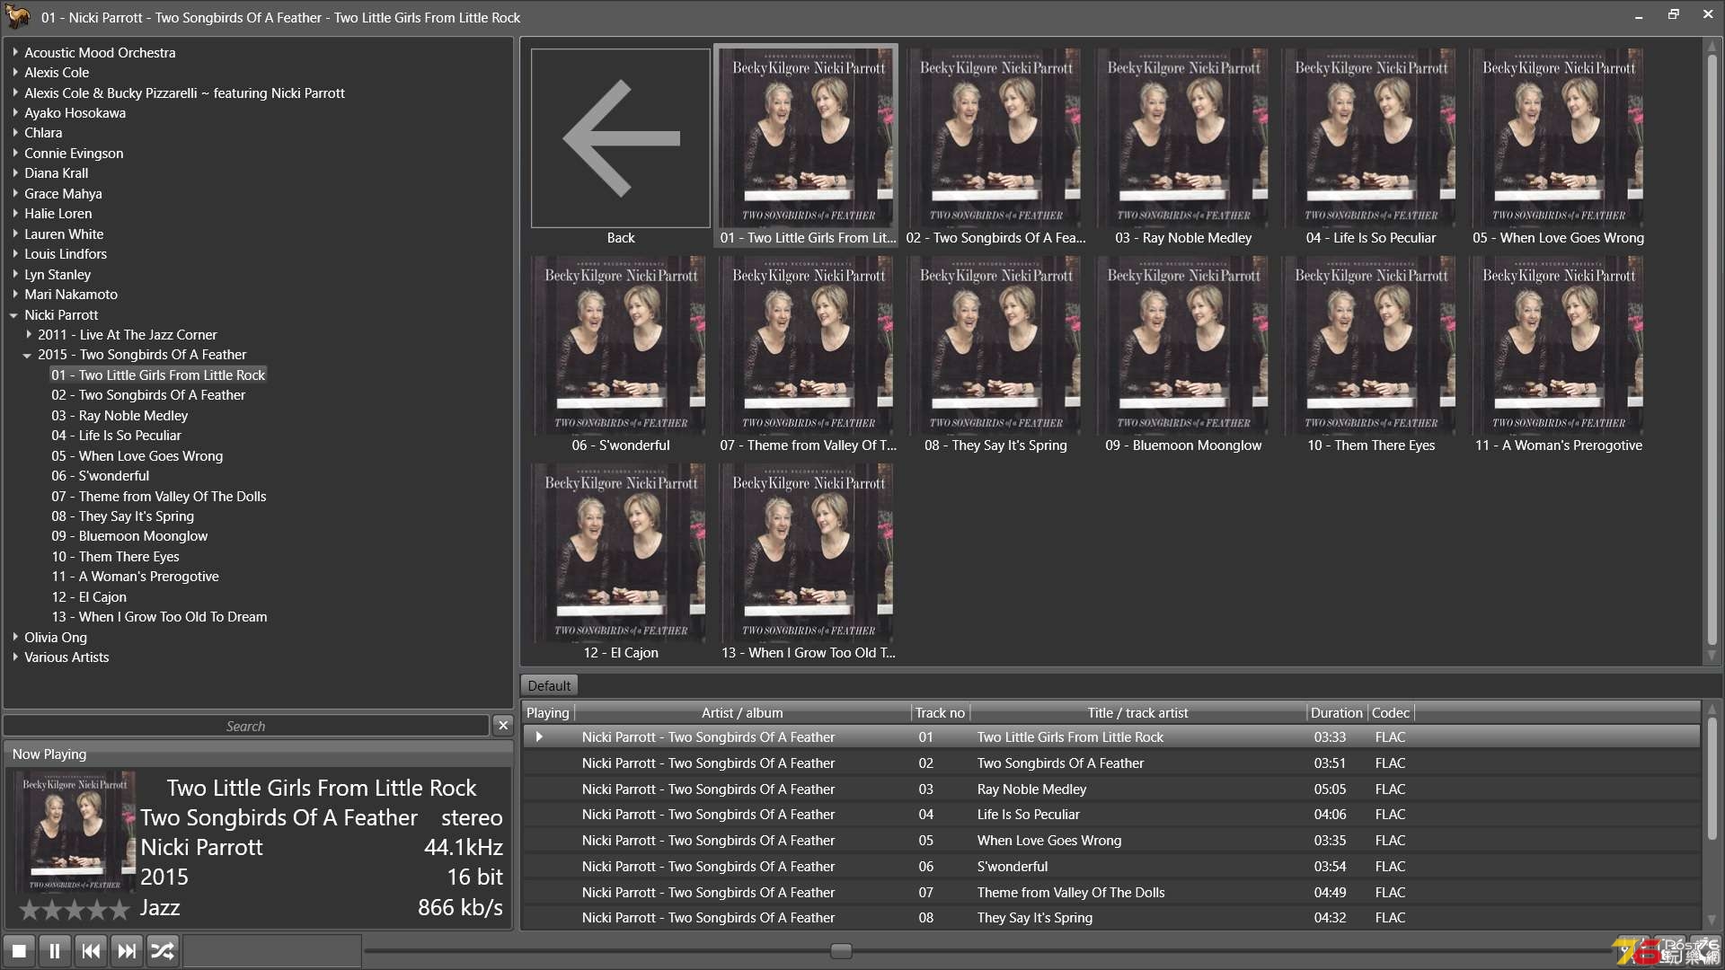Image resolution: width=1725 pixels, height=970 pixels.
Task: Collapse the Nicki Parrott artist node
Action: pyautogui.click(x=14, y=315)
